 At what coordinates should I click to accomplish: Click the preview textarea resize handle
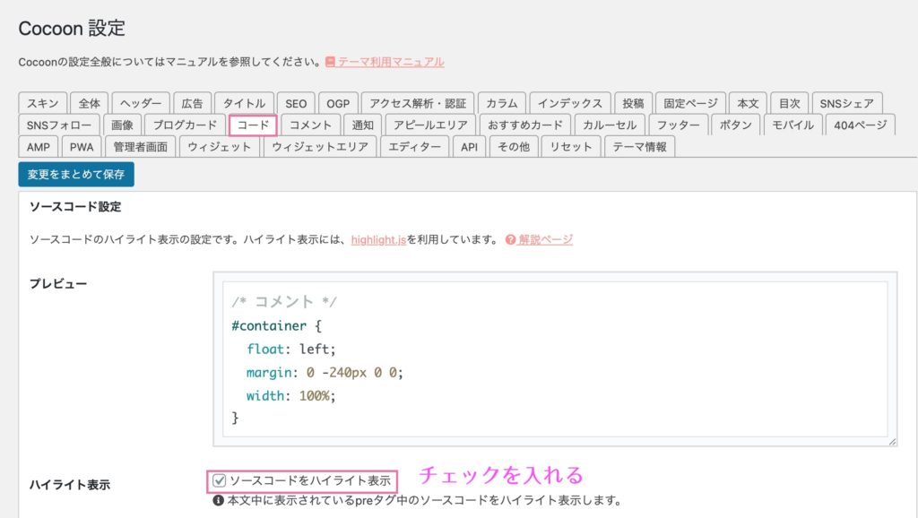tap(892, 442)
